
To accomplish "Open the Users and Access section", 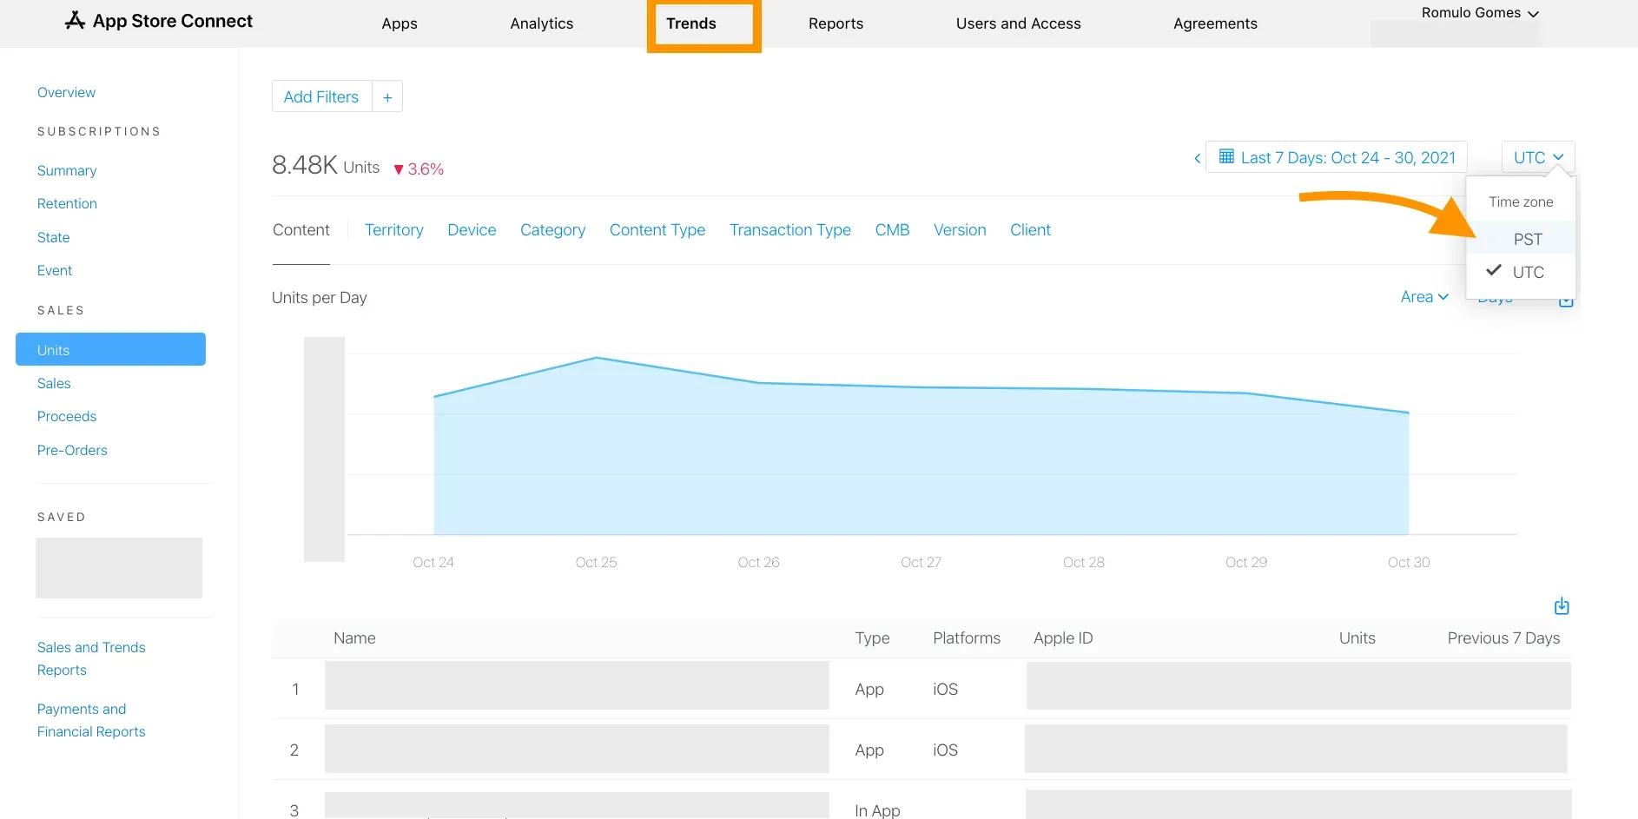I will tap(1018, 23).
